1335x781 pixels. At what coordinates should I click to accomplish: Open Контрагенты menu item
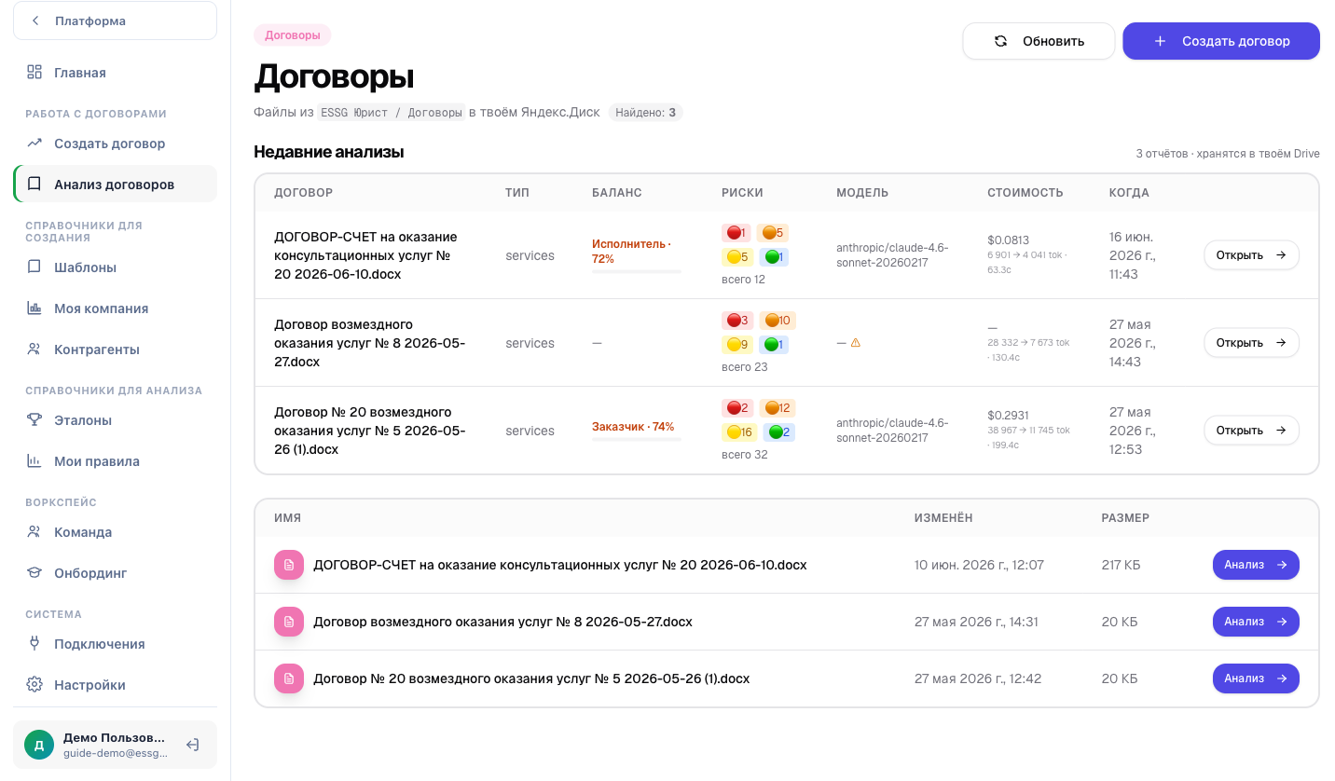[x=115, y=349]
